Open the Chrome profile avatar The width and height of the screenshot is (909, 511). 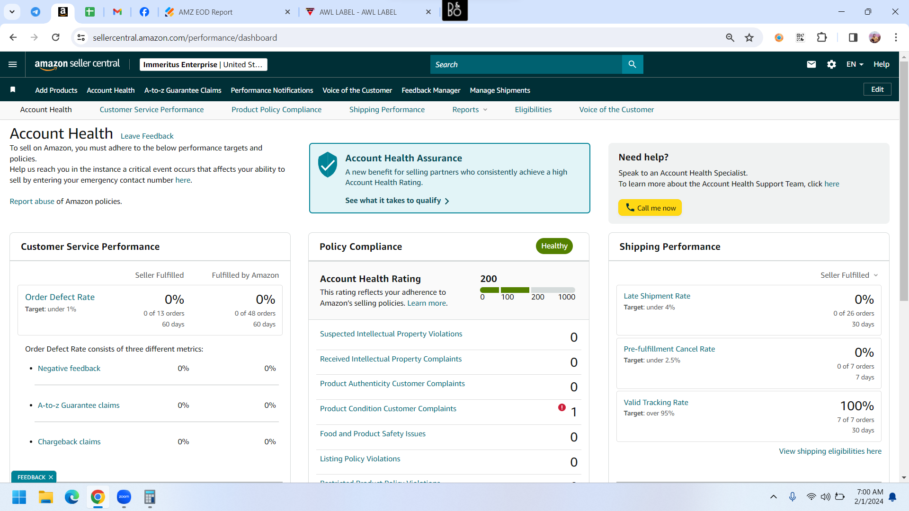pyautogui.click(x=875, y=37)
